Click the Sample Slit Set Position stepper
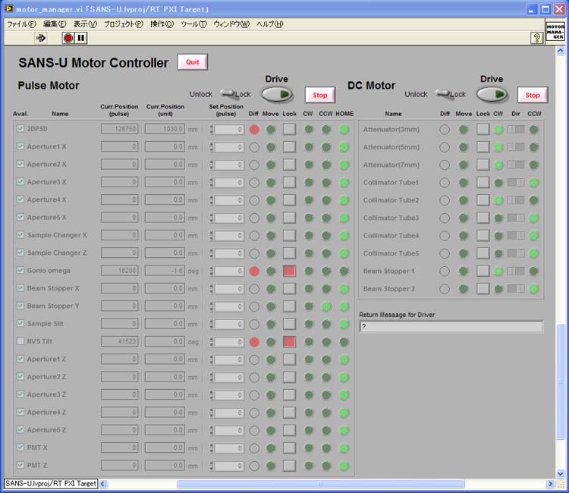Viewport: 569px width, 493px height. tap(211, 324)
